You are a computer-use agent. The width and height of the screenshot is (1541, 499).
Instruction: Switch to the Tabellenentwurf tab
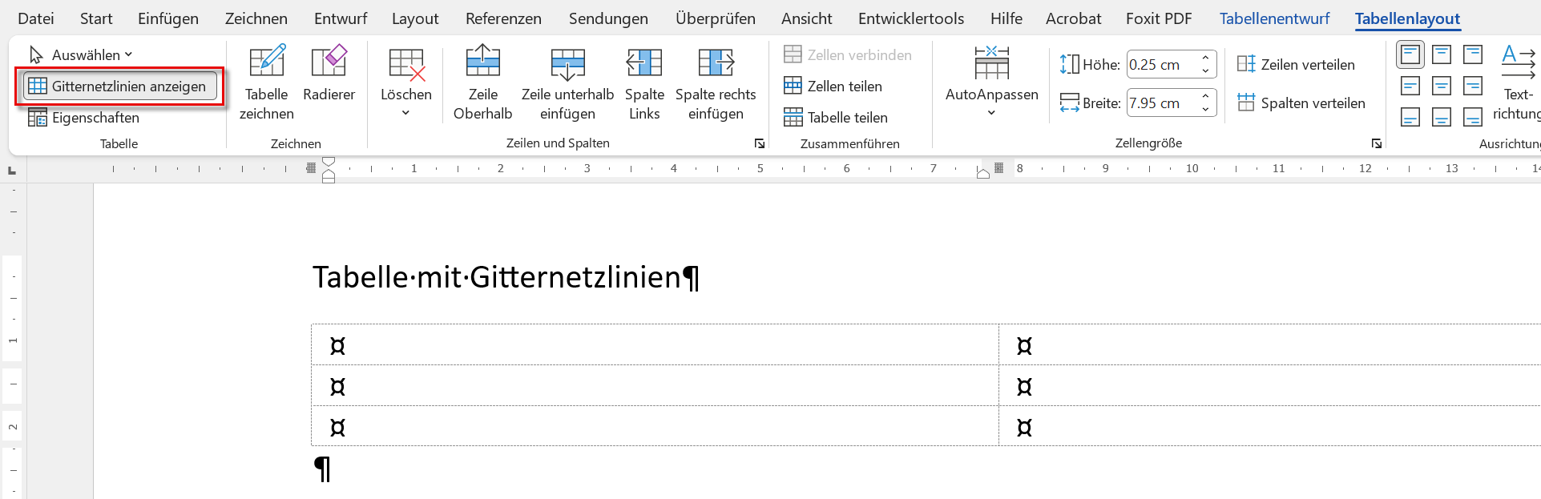click(1274, 18)
